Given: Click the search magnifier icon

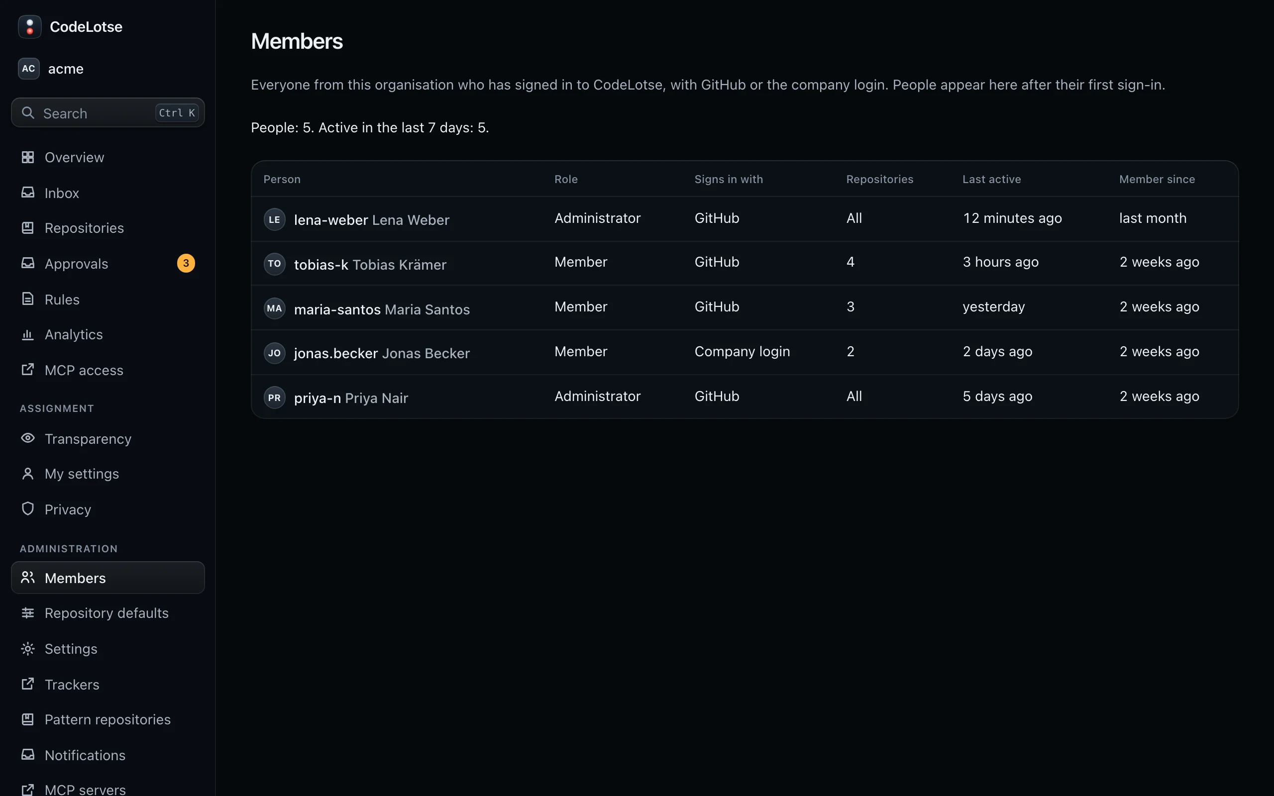Looking at the screenshot, I should coord(28,112).
